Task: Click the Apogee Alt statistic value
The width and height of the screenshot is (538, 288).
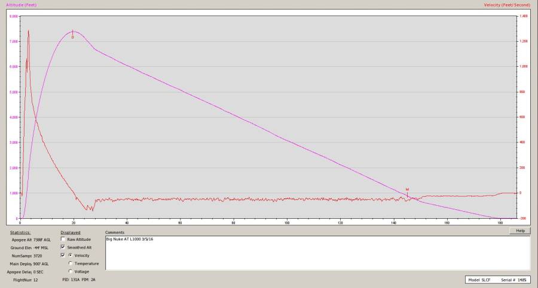Action: pyautogui.click(x=42, y=239)
